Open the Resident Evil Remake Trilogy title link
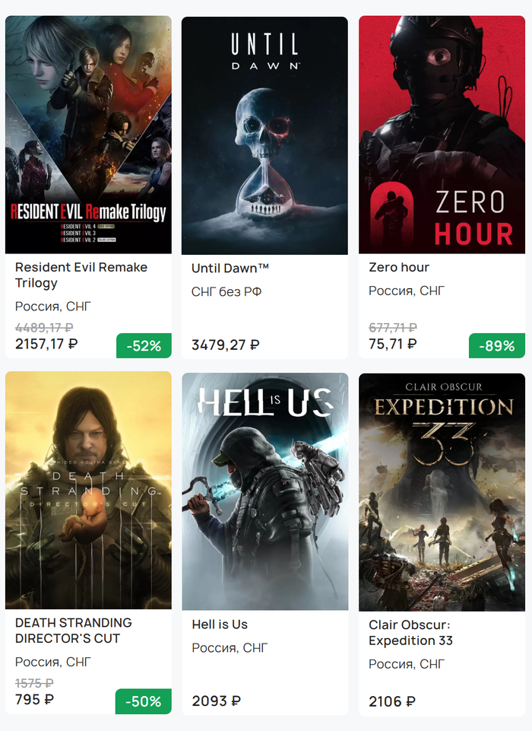This screenshot has width=532, height=731. click(x=81, y=275)
